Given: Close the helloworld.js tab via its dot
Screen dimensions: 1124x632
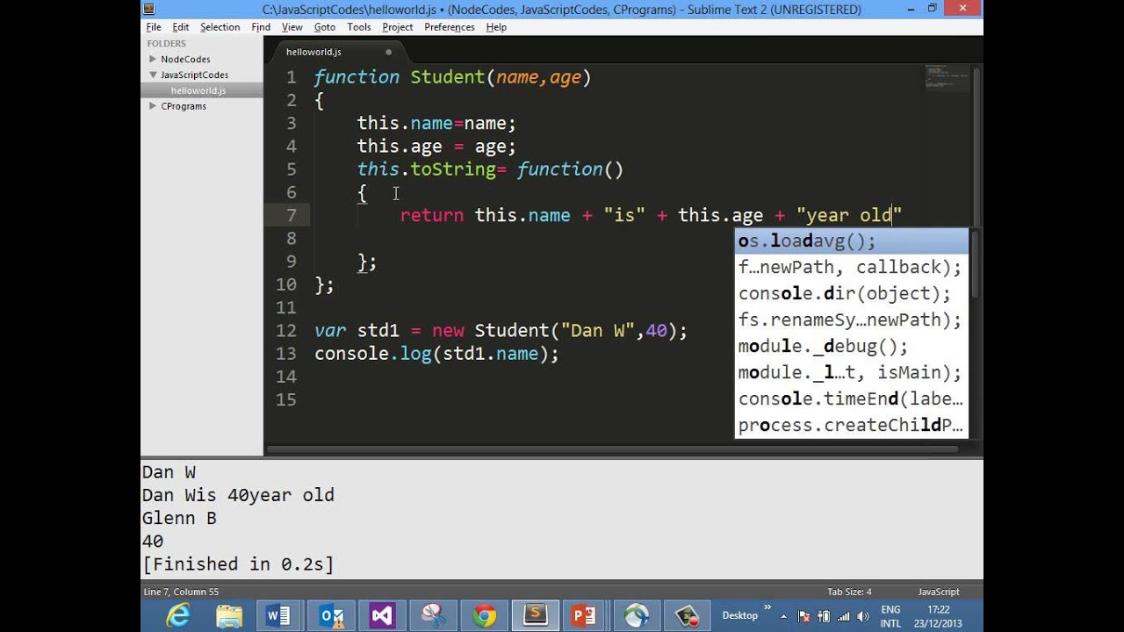Looking at the screenshot, I should pos(388,52).
